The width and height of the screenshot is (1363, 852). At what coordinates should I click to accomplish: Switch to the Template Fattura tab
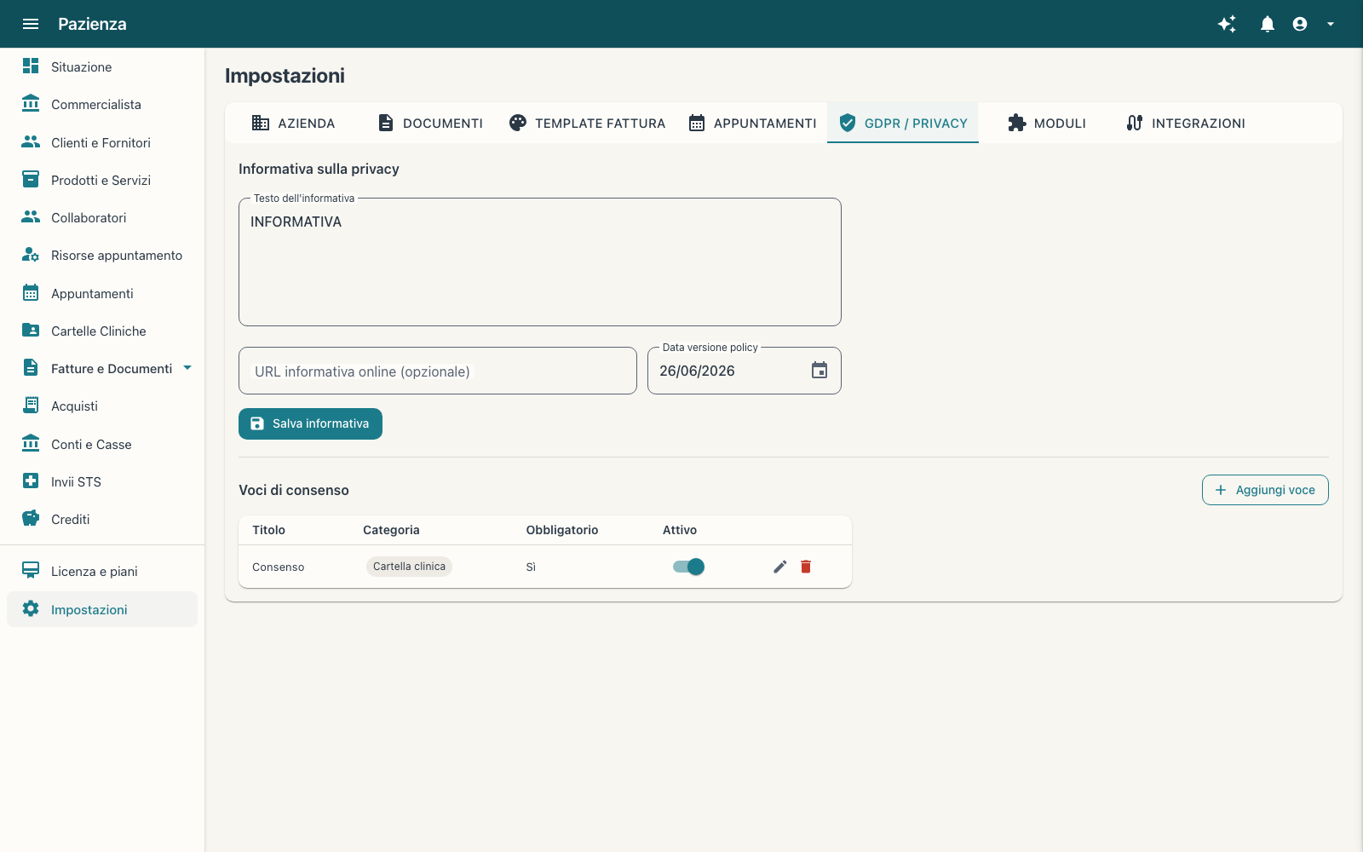(x=587, y=123)
